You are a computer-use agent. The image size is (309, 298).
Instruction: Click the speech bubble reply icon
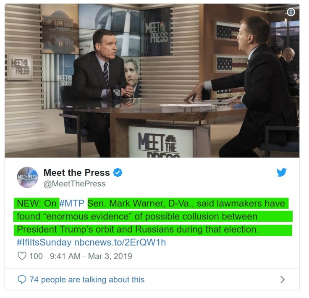(22, 280)
